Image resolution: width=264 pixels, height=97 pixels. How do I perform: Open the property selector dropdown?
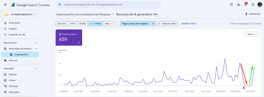(x=20, y=14)
